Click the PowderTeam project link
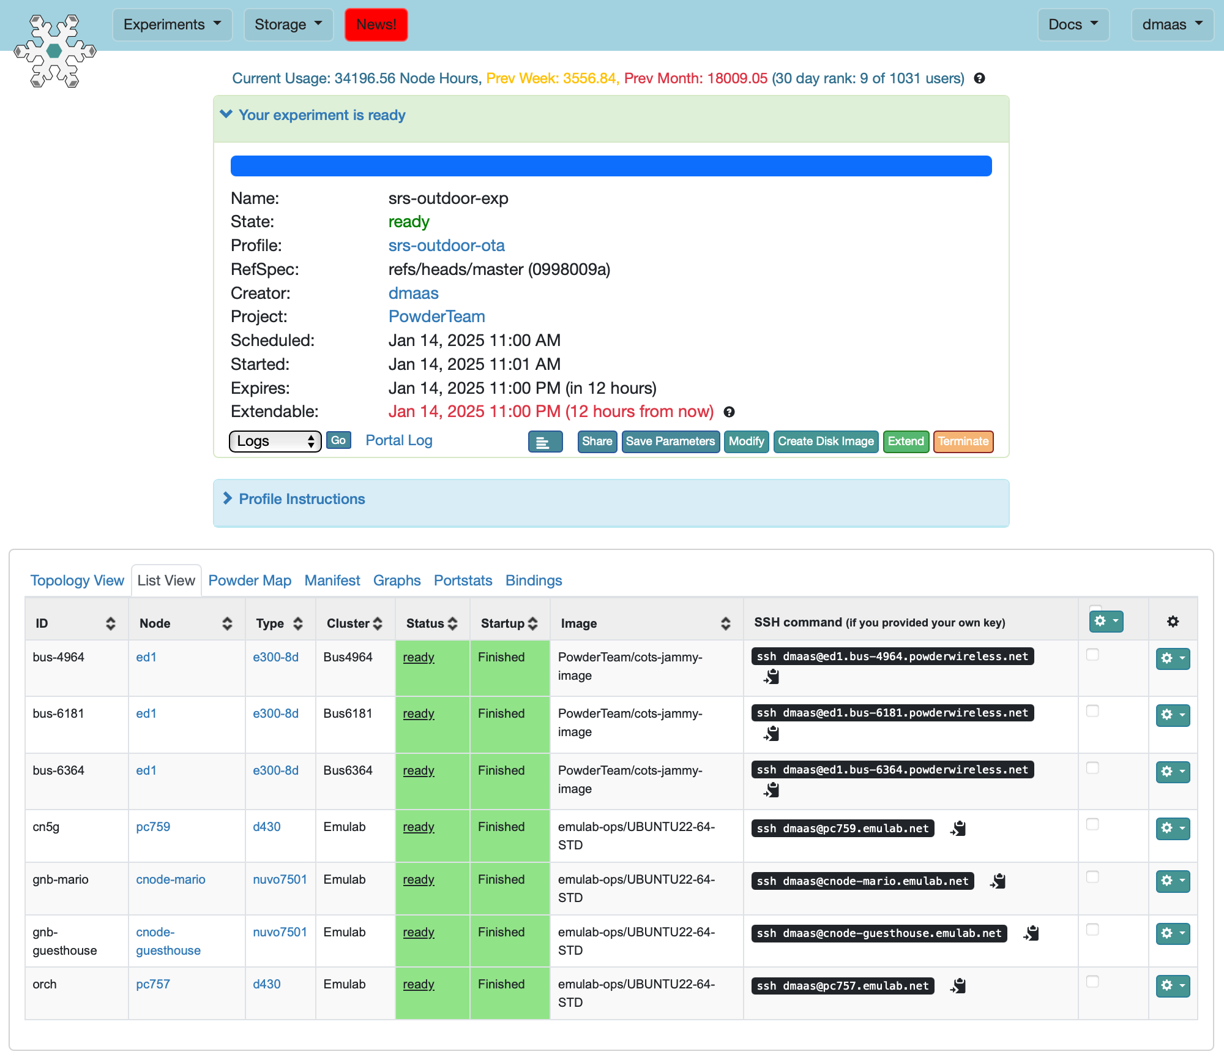Image resolution: width=1224 pixels, height=1057 pixels. [x=437, y=317]
